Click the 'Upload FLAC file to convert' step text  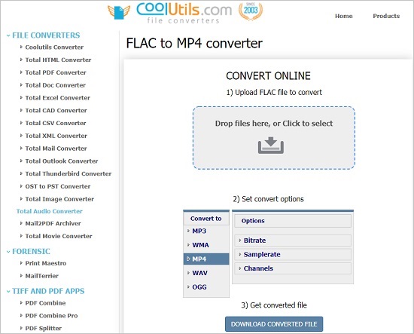click(274, 92)
